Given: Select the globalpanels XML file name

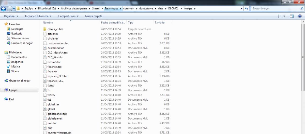Looking at the screenshot, I should coord(55,118).
